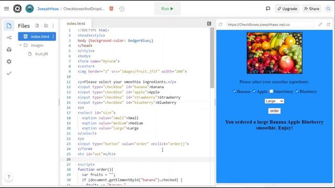Click the Replit logo icon

(x=17, y=9)
